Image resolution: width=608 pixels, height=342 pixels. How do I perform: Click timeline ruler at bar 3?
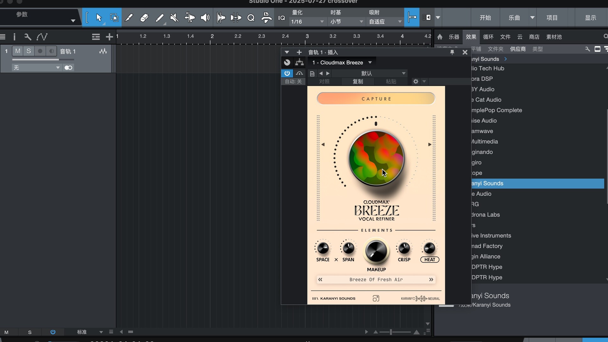tap(307, 36)
